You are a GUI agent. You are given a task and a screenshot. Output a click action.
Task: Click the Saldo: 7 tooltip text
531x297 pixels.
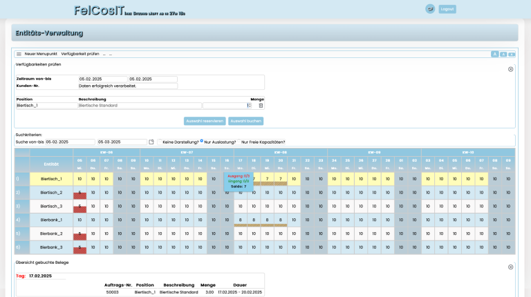(239, 186)
